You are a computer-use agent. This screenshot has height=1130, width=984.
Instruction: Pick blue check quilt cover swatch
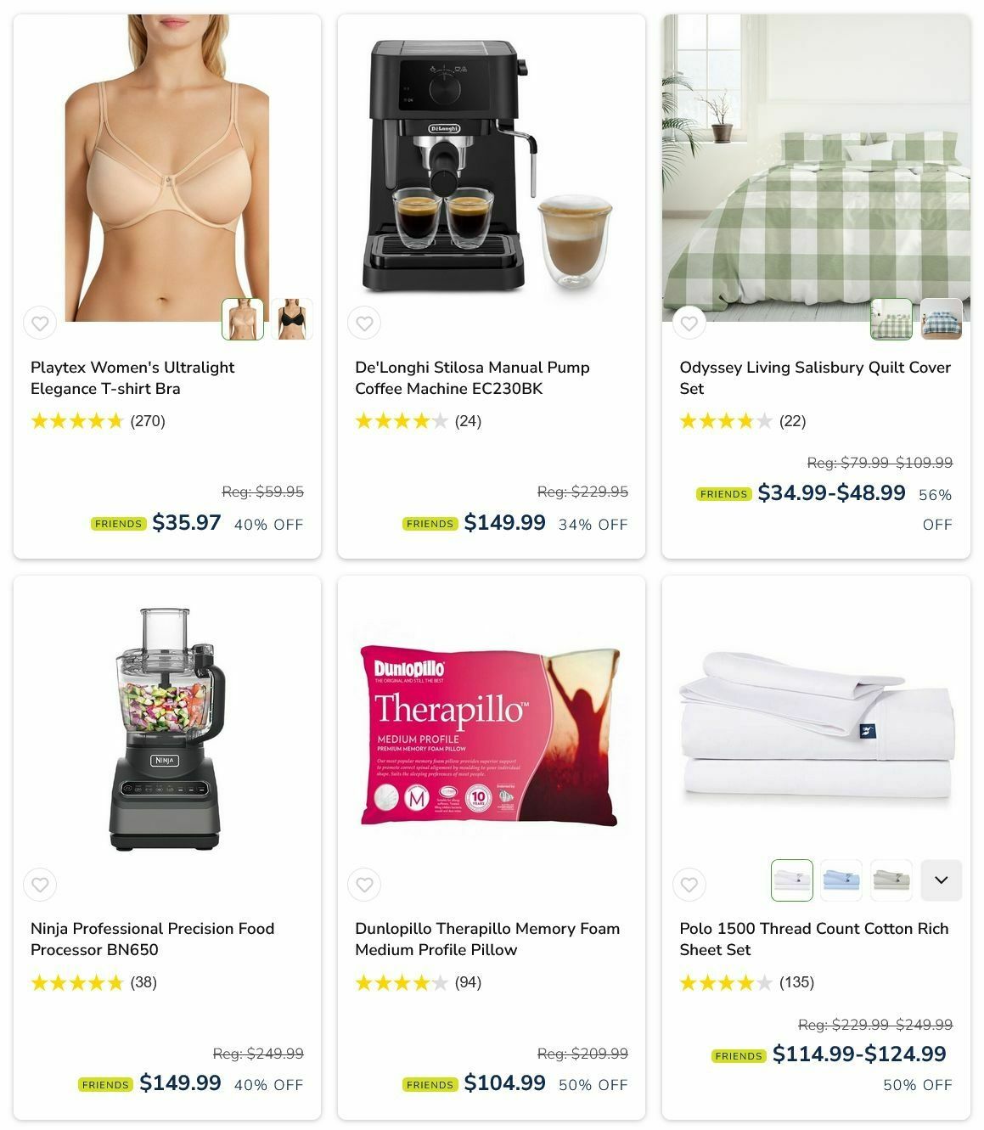coord(941,319)
